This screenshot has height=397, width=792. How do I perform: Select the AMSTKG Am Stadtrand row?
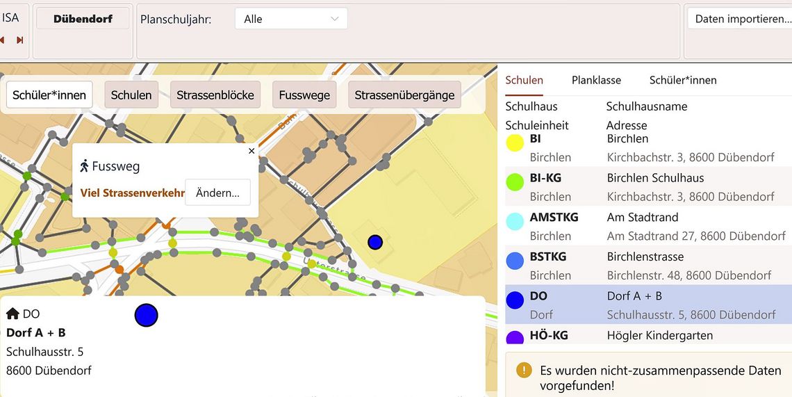click(x=649, y=226)
